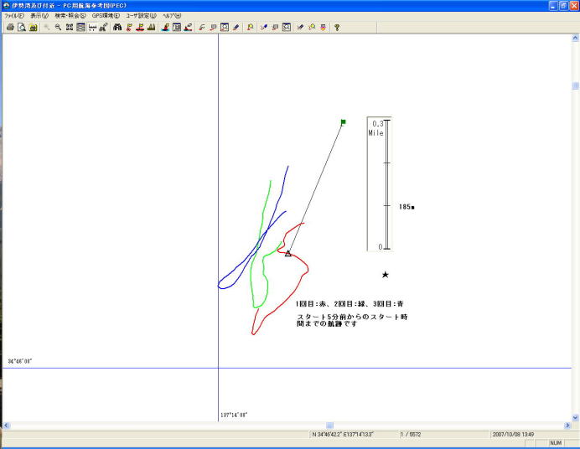
Task: Click the red downward arrow toolbar icon
Action: tap(323, 27)
